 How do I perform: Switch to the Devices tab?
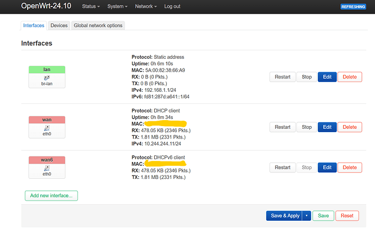[x=59, y=26]
